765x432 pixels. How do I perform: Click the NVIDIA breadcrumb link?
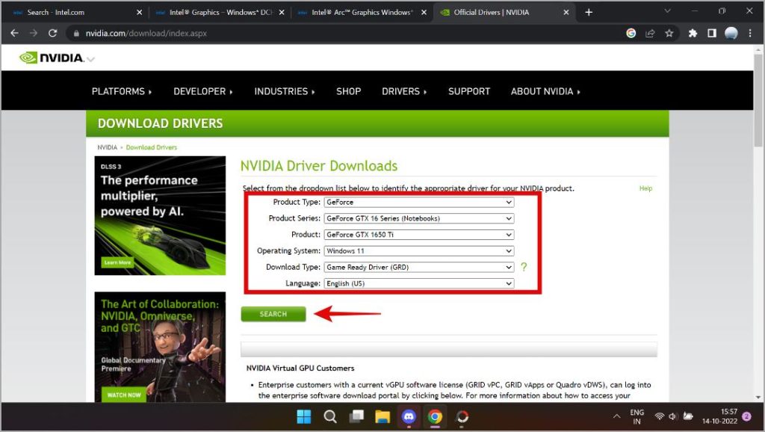[107, 147]
